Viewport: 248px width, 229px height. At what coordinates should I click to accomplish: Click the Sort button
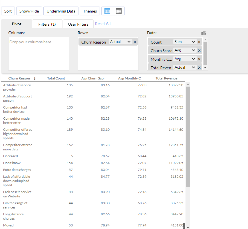click(8, 11)
